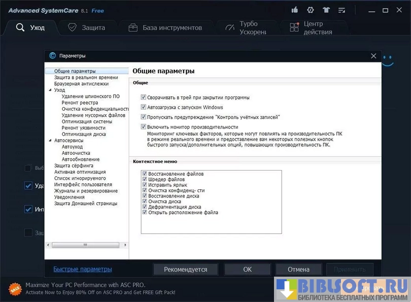Screen dimensions: 411x302
Task: Collapse the Уход tree node arrow
Action: pos(50,90)
